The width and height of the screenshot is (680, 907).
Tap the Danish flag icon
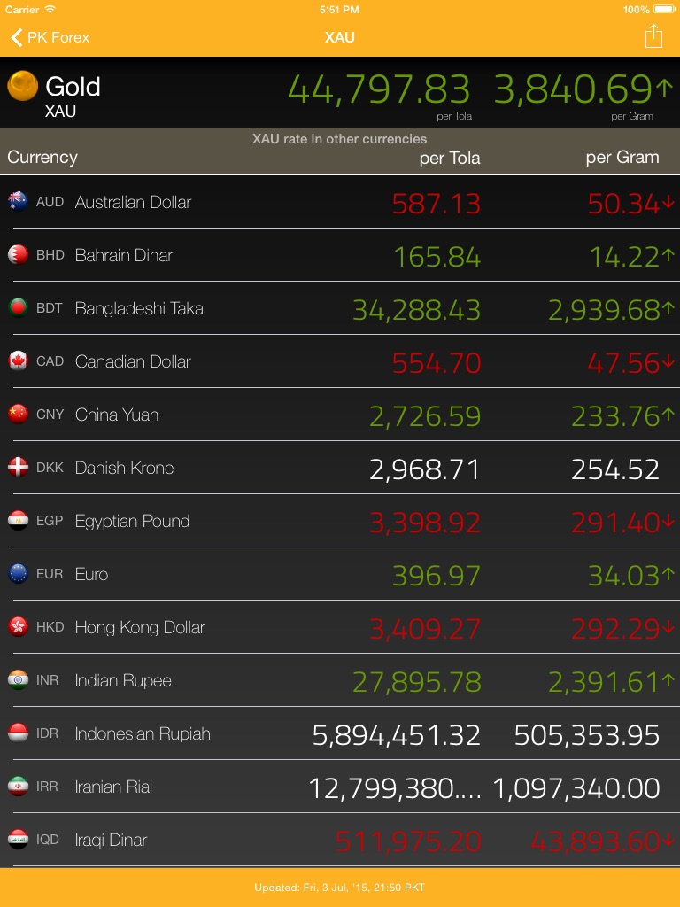[18, 468]
